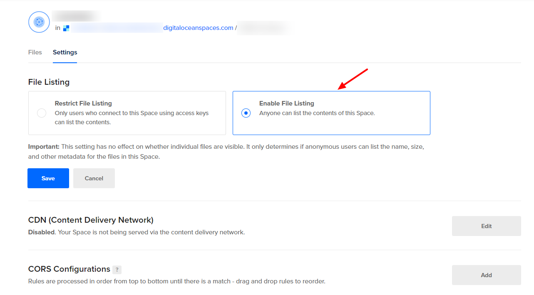The image size is (534, 295).
Task: Select the Enable File Listing radio button
Action: click(246, 113)
